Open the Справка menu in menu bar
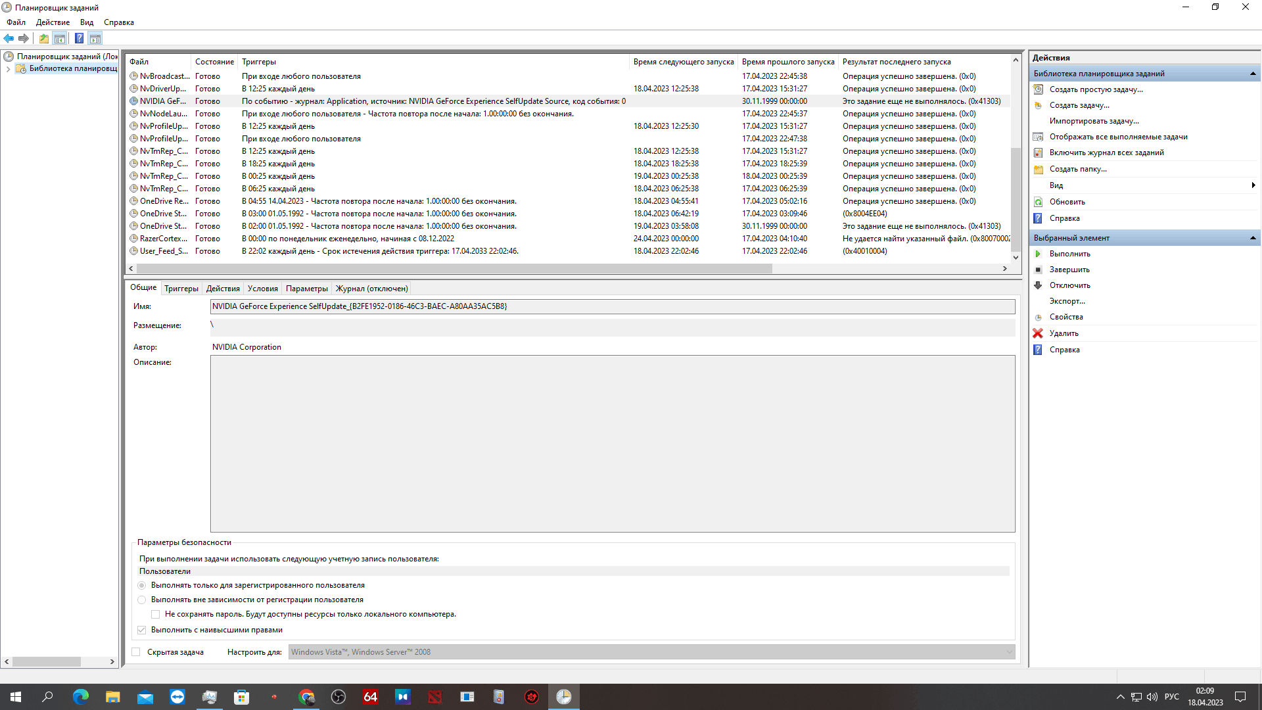The width and height of the screenshot is (1262, 710). tap(119, 22)
